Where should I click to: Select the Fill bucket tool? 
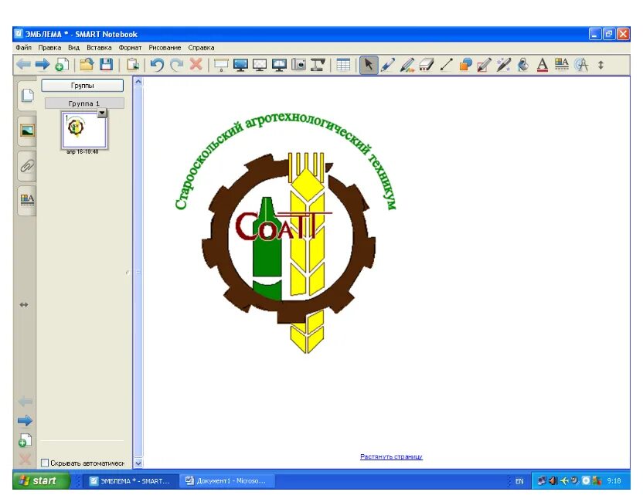coord(523,65)
